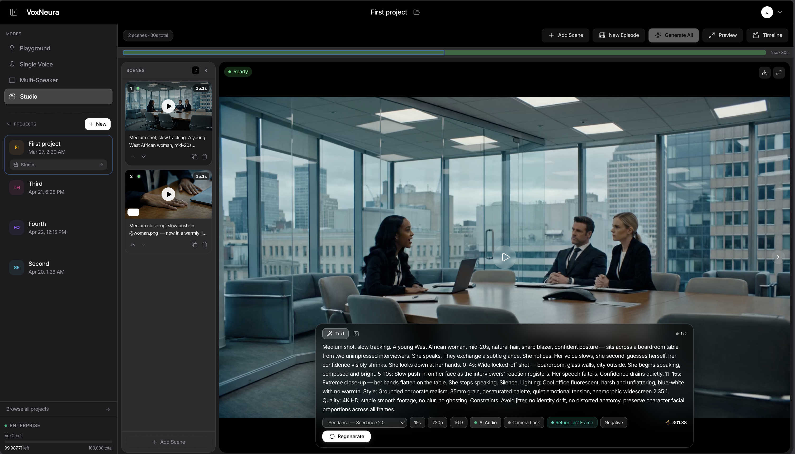Screen dimensions: 795x454
Task: Click Add Scene at bottom of scenes list
Action: click(x=169, y=442)
